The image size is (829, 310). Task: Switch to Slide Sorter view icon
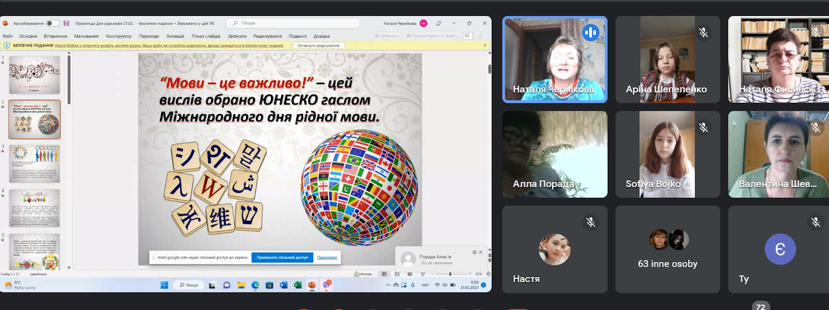[x=397, y=274]
